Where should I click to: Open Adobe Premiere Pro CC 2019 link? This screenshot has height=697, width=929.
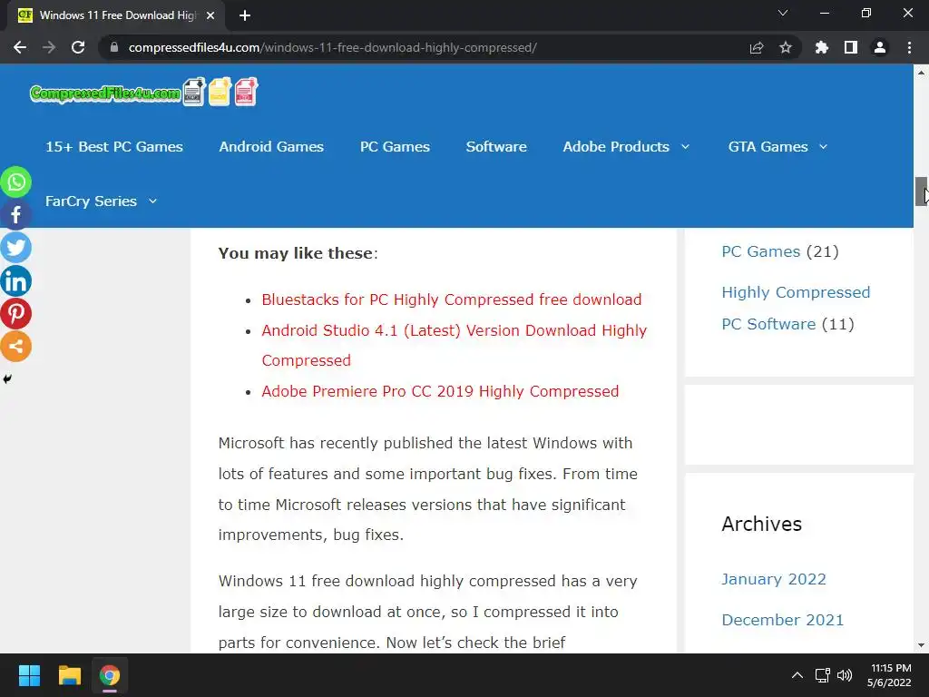point(440,391)
